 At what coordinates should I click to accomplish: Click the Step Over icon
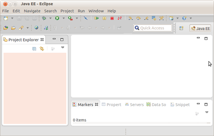click(x=138, y=18)
